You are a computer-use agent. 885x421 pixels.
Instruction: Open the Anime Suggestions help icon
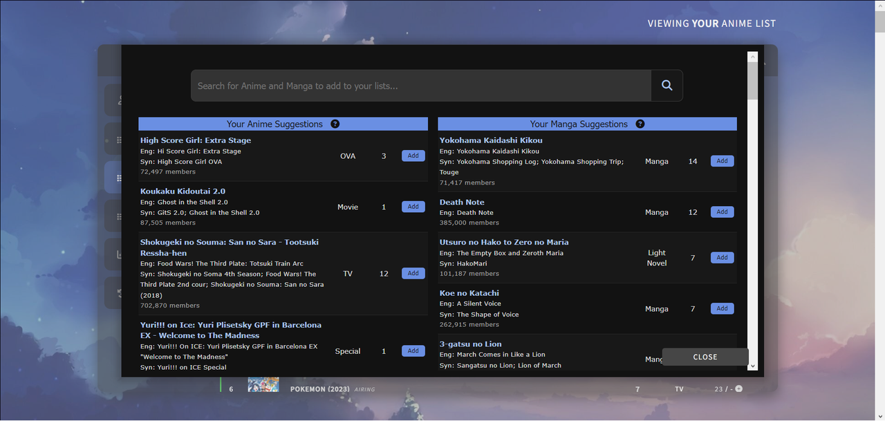click(x=335, y=124)
